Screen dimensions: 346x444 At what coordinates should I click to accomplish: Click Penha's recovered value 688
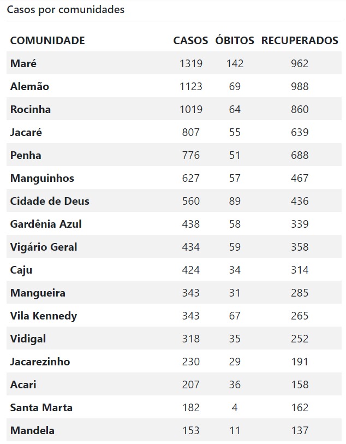click(300, 155)
